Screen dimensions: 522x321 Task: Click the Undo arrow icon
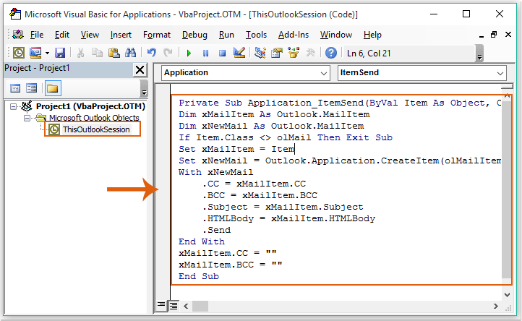(151, 53)
